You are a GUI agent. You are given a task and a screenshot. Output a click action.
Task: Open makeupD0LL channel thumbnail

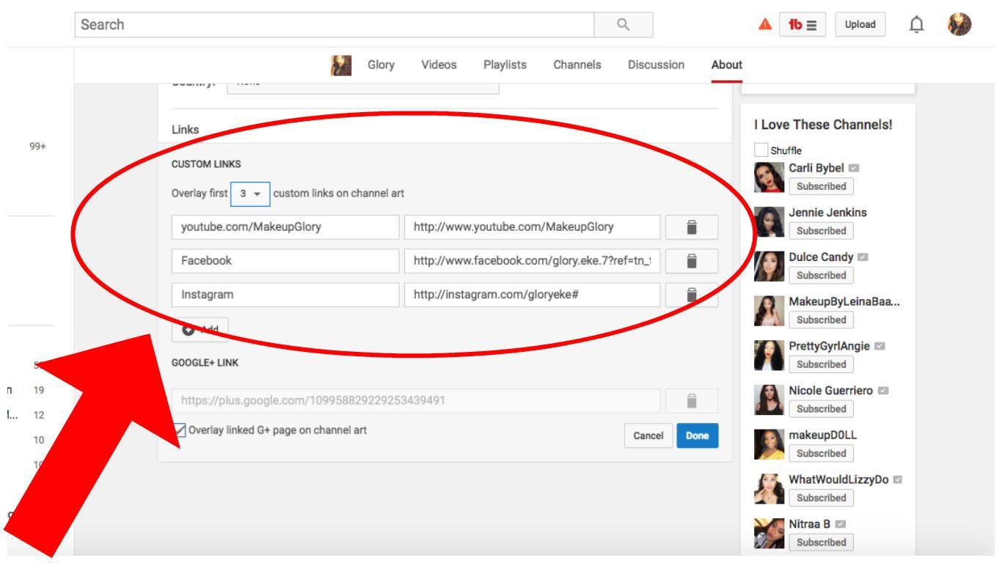[769, 444]
